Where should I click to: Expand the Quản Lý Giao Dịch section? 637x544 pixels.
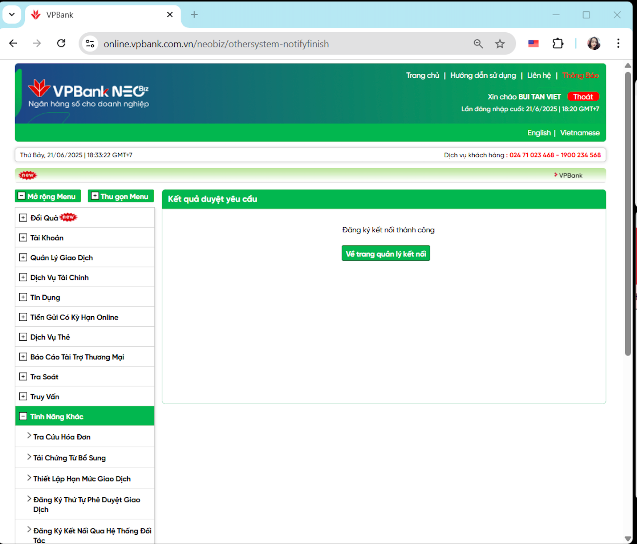click(x=23, y=257)
